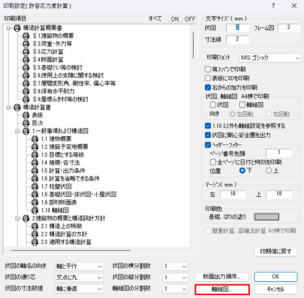304x298 pixels.
Task: Toggle print icon for §1.建築物の概要
Action: tap(26, 36)
